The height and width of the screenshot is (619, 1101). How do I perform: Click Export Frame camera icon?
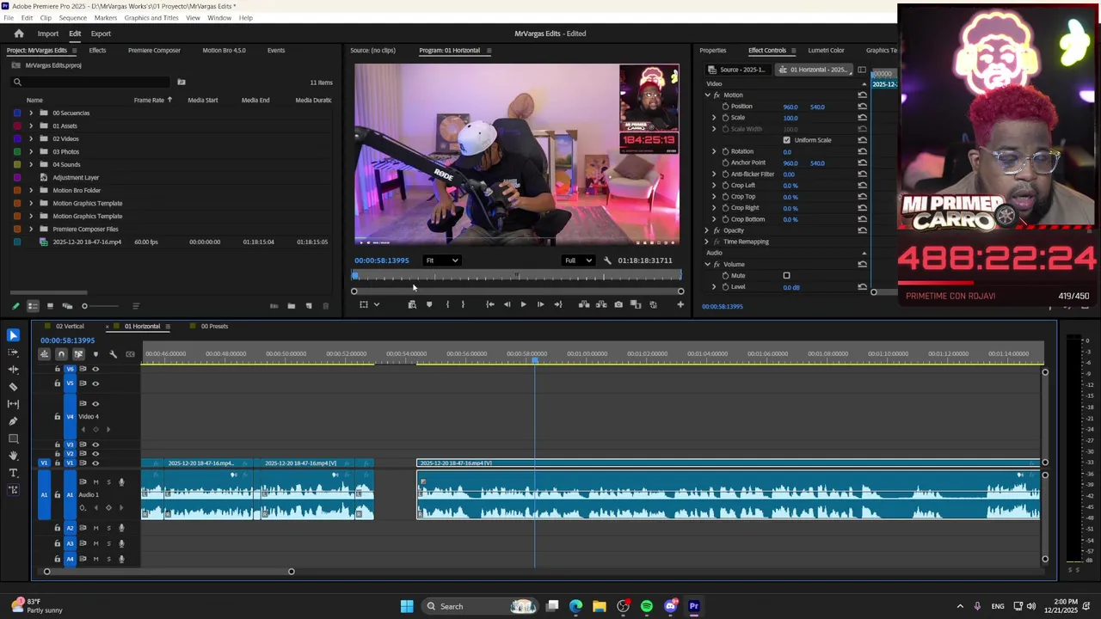tap(618, 304)
